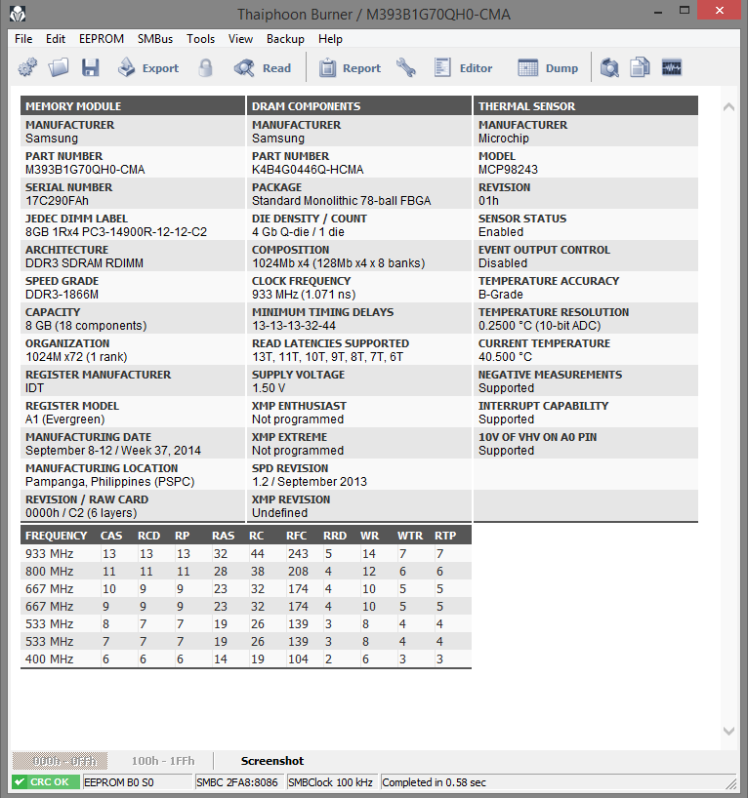The width and height of the screenshot is (748, 798).
Task: Click the magnifier search icon in toolbar
Action: pos(609,67)
